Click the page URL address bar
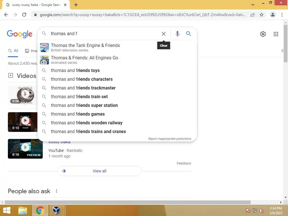The image size is (288, 216). click(x=142, y=15)
